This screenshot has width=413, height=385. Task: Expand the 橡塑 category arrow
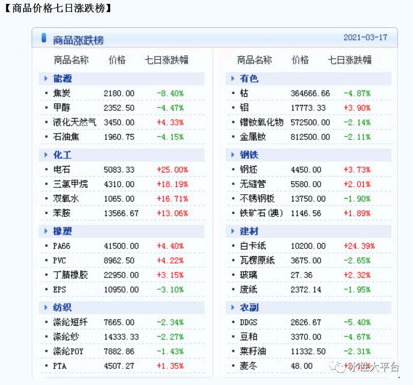[46, 231]
